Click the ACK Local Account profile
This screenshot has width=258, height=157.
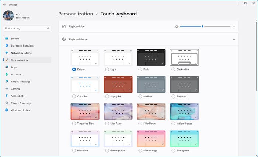pos(17,16)
